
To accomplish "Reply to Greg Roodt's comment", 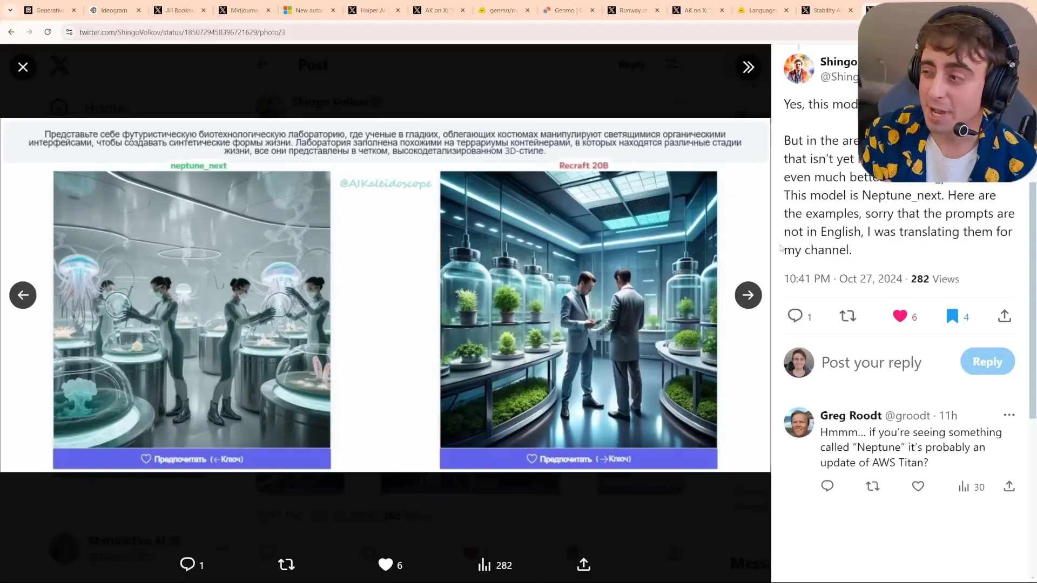I will 827,486.
